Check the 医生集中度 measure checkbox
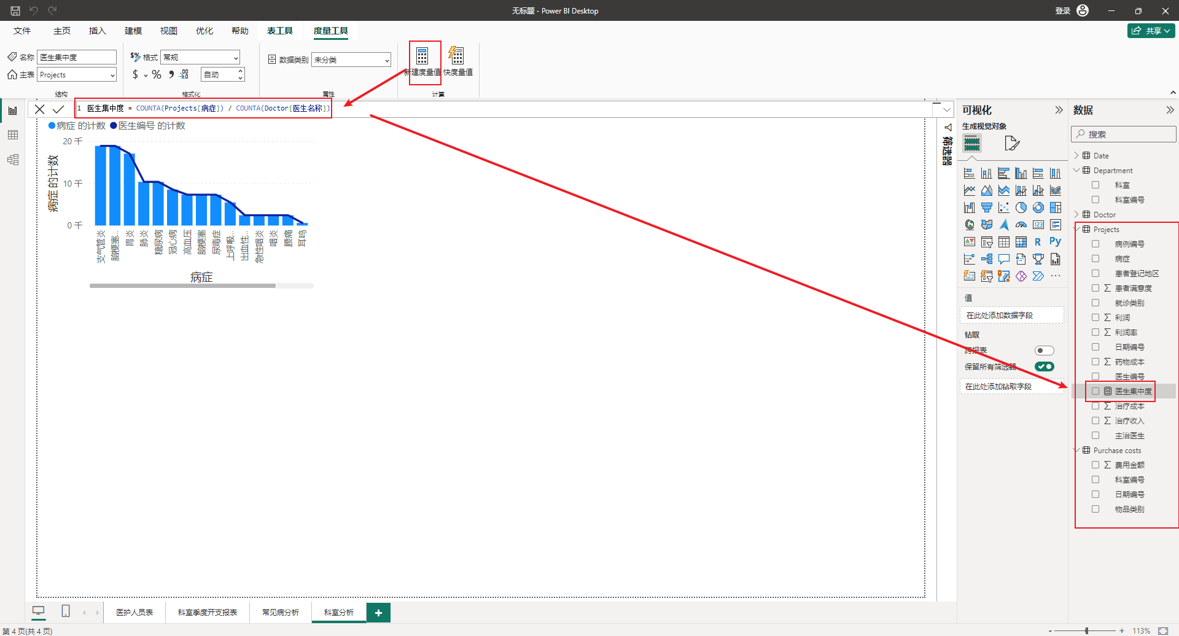Viewport: 1179px width, 636px height. [1095, 391]
